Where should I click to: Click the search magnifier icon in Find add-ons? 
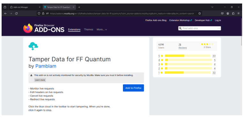click(x=180, y=28)
